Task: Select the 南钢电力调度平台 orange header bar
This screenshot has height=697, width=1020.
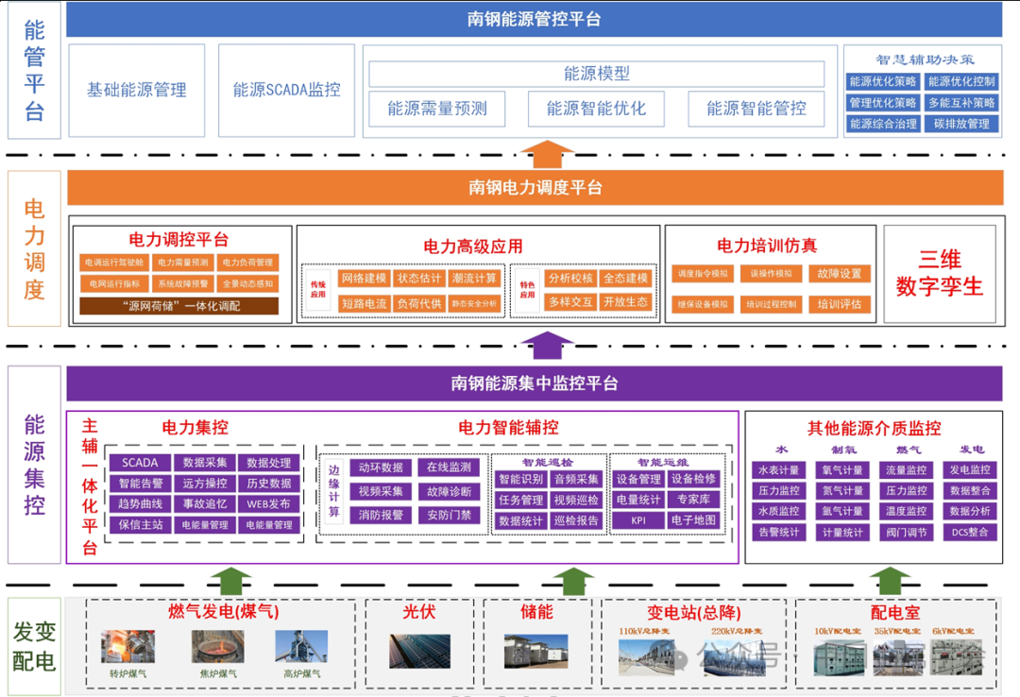Action: 535,187
